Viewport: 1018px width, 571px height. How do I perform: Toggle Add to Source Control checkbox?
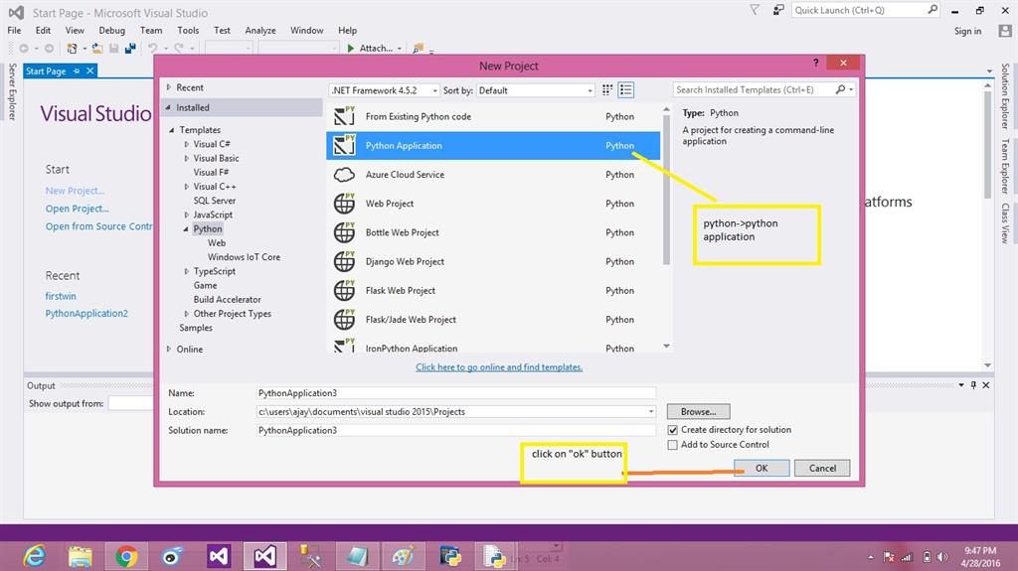click(673, 445)
